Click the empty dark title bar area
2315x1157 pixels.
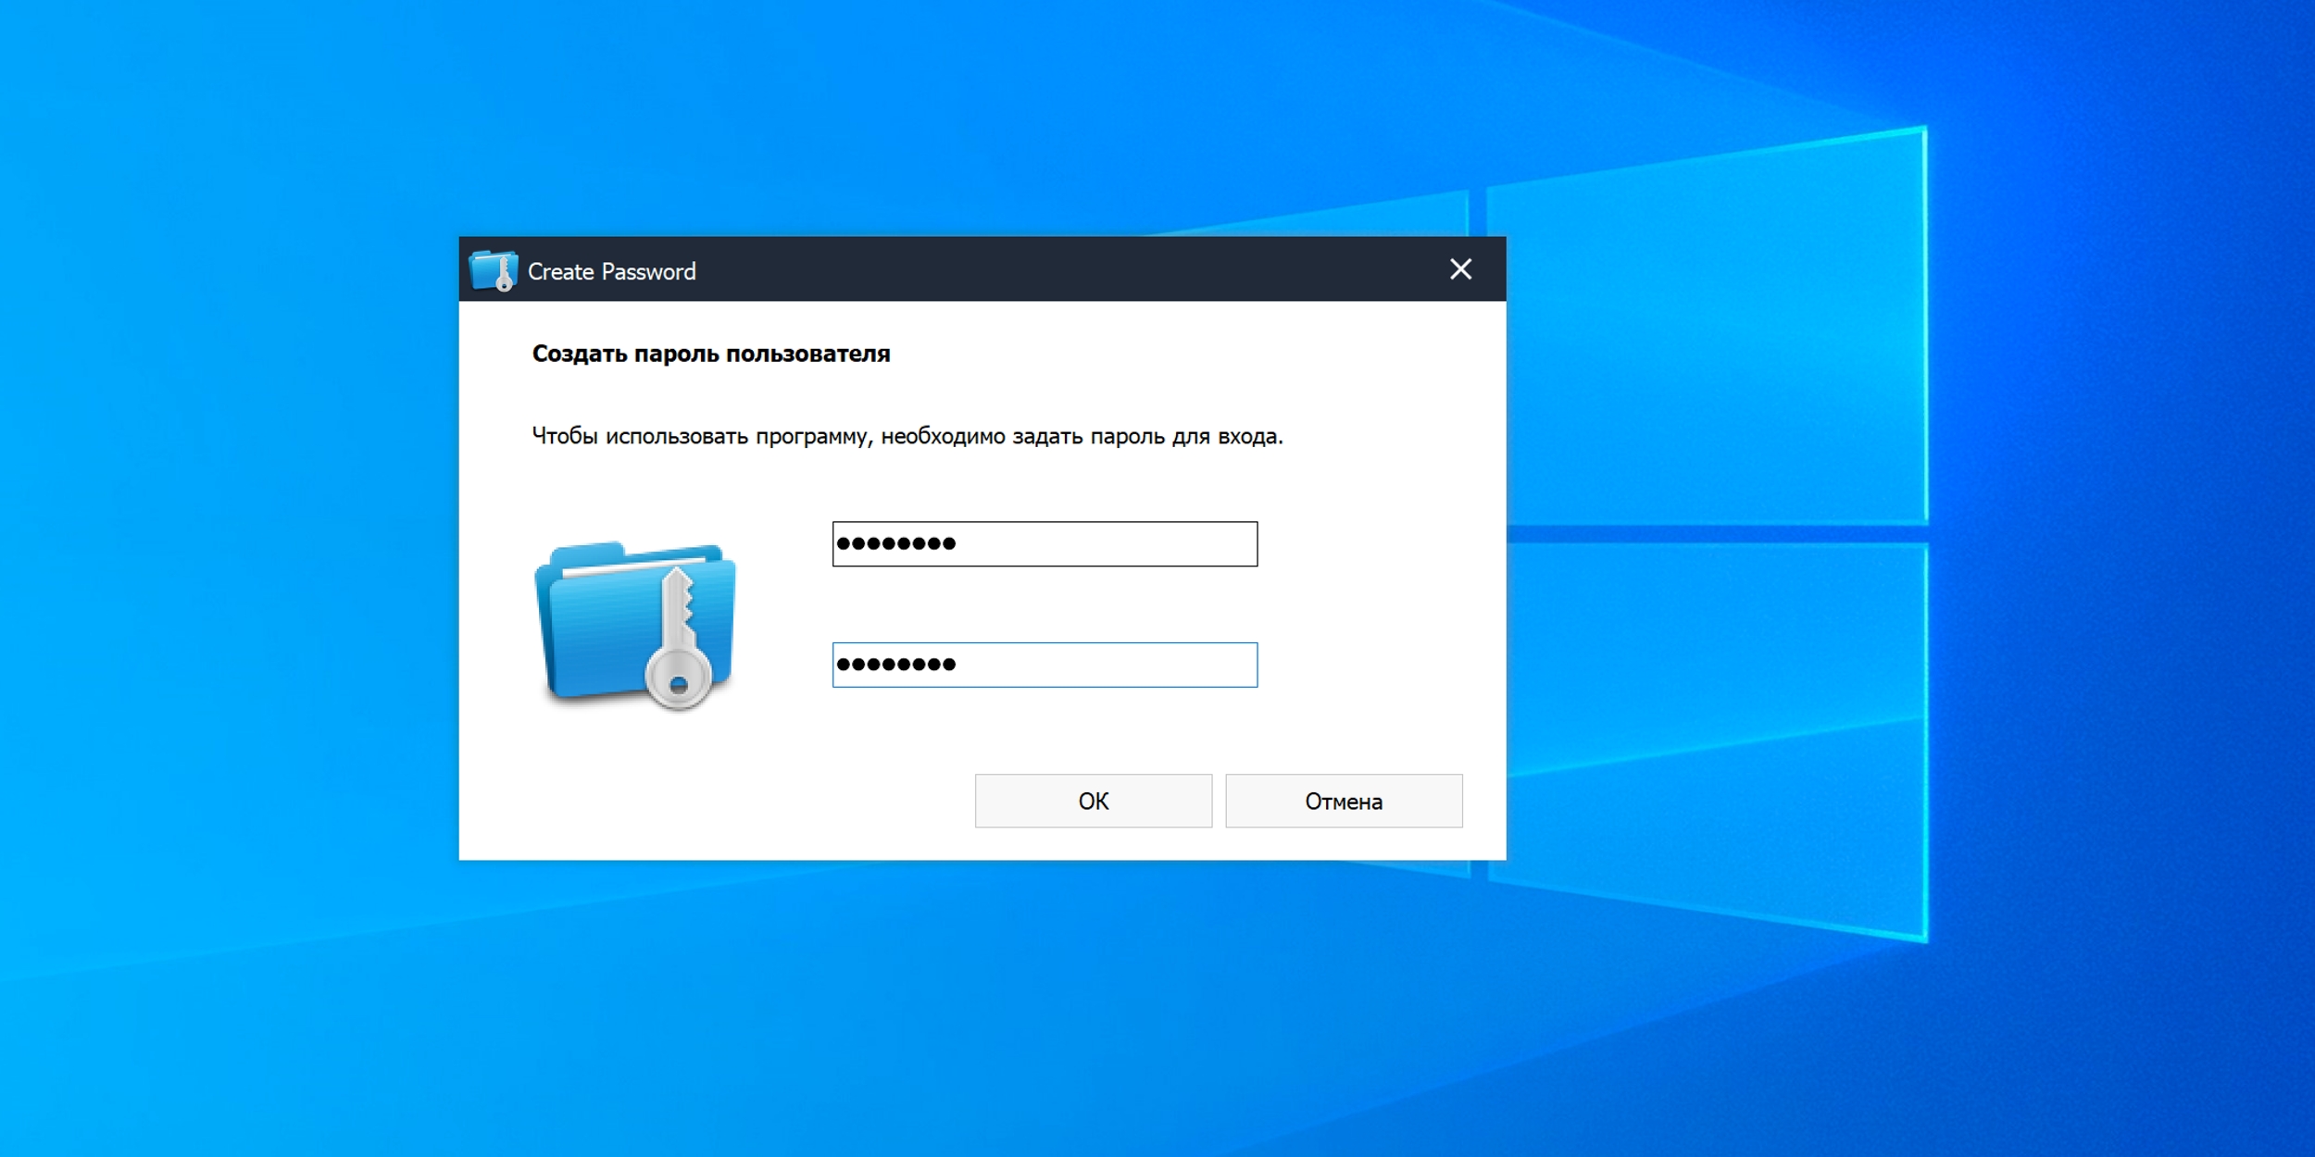pyautogui.click(x=1065, y=269)
